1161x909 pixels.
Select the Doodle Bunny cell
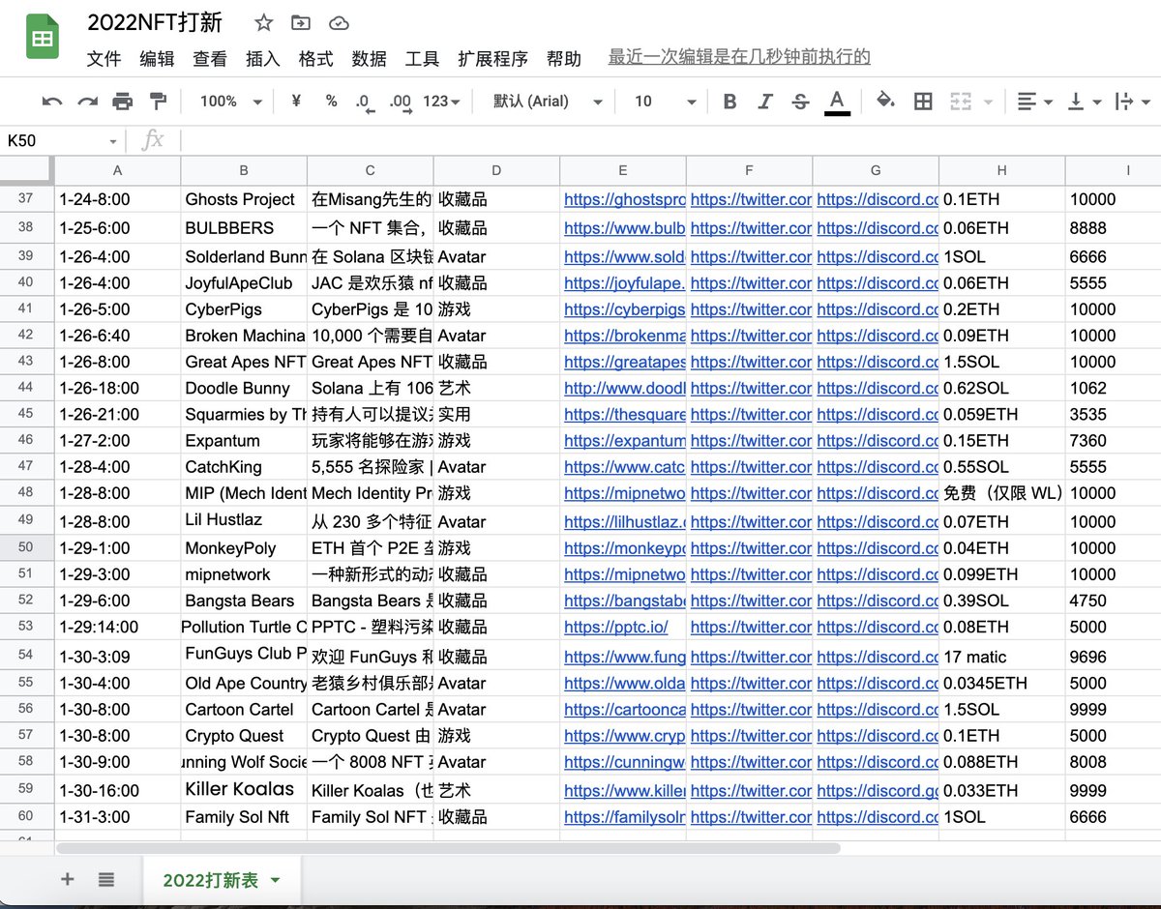pyautogui.click(x=244, y=388)
